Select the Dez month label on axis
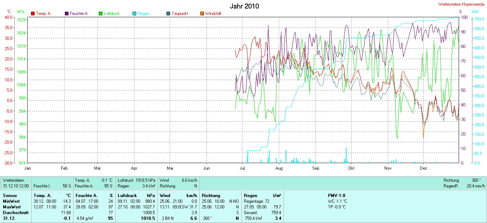This screenshot has height=223, width=487. [x=423, y=168]
